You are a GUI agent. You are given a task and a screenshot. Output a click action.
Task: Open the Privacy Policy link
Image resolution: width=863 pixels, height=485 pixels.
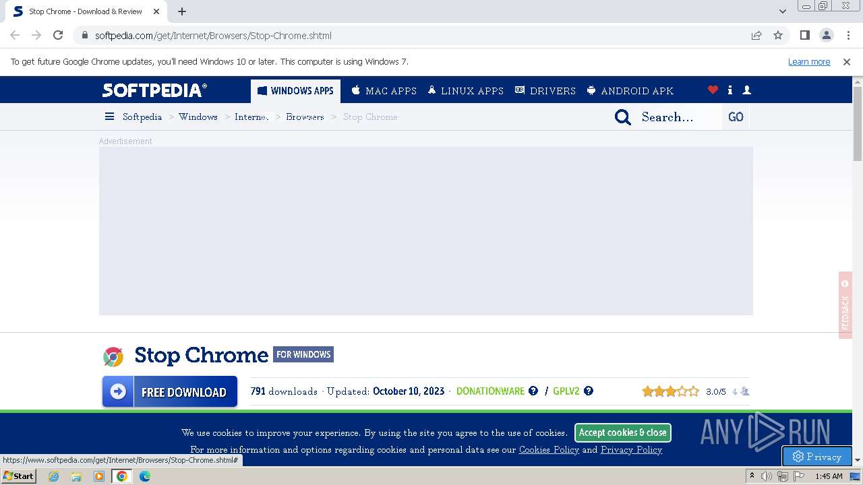pos(631,449)
